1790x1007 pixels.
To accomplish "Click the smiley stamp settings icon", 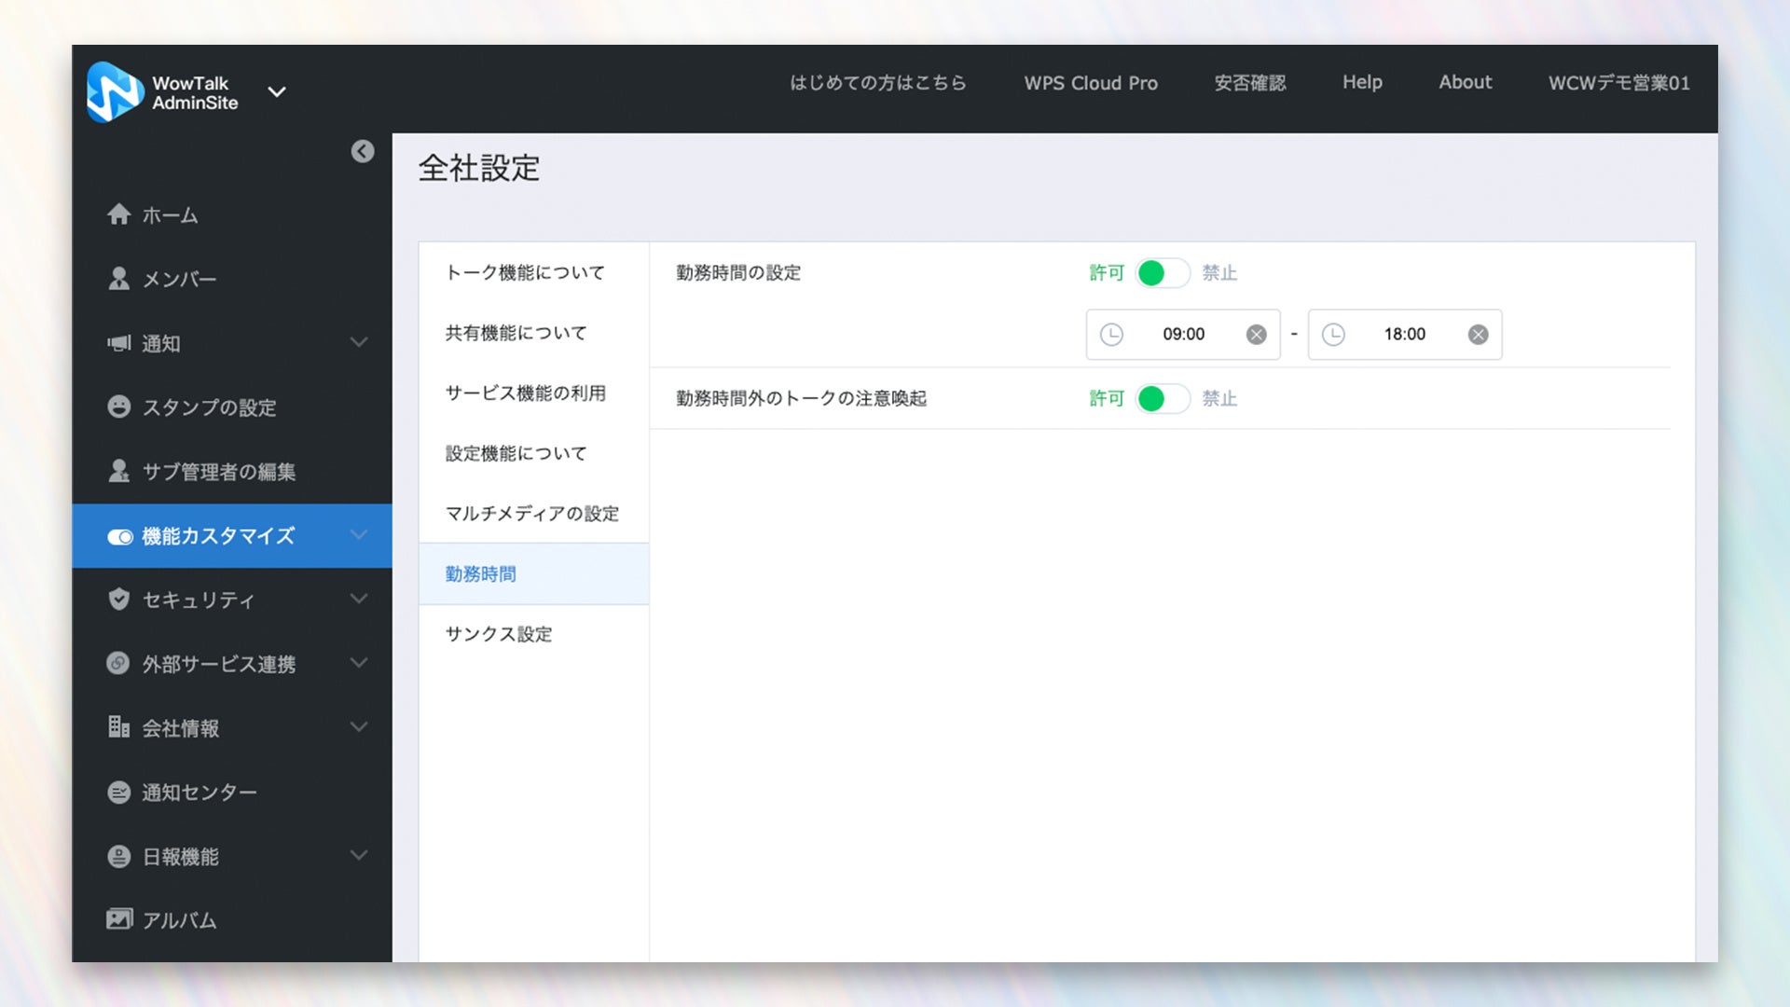I will 118,407.
